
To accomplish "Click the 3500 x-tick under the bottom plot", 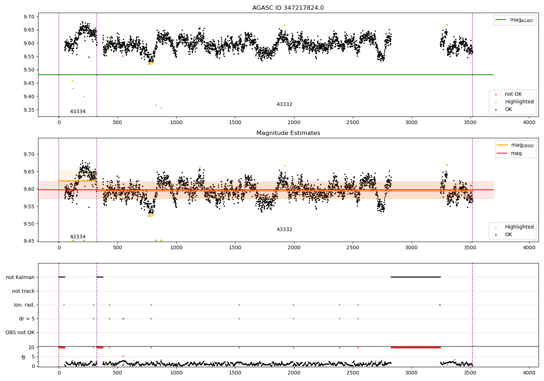I will coord(470,373).
